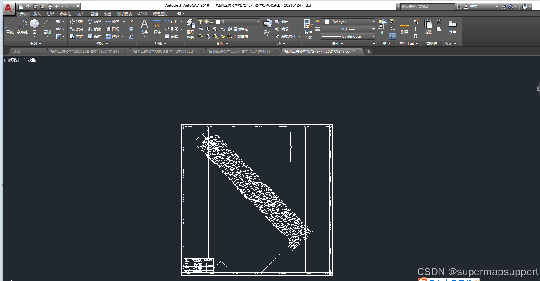540x281 pixels.
Task: Click the color wheel object color icon
Action: 317,22
